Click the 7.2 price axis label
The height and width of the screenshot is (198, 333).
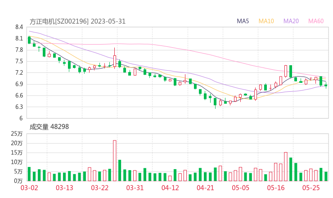pos(19,73)
